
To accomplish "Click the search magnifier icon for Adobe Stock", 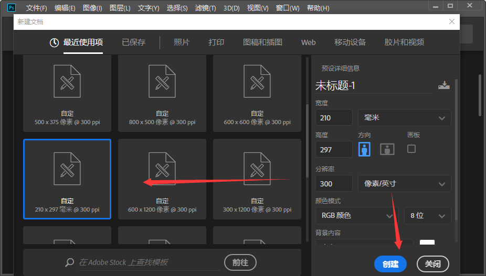I will click(x=70, y=262).
